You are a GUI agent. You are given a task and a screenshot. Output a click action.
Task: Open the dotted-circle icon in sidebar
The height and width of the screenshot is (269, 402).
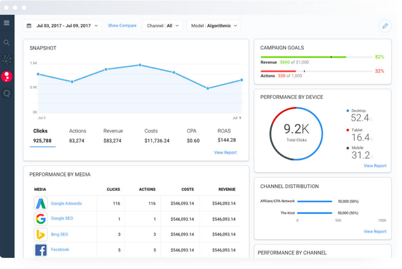click(x=7, y=60)
